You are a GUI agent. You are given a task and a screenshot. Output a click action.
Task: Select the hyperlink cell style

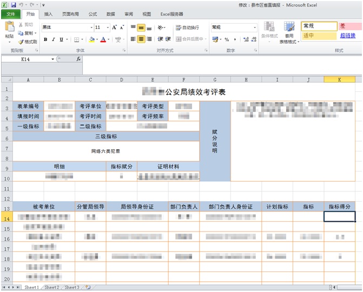point(348,36)
